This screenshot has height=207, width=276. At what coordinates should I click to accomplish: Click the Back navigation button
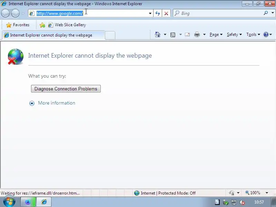pos(5,13)
